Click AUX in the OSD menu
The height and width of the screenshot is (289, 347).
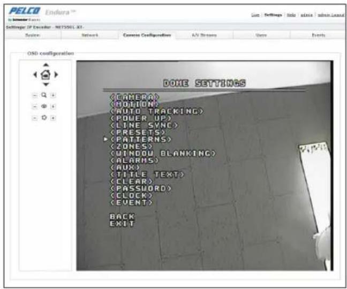click(x=125, y=168)
